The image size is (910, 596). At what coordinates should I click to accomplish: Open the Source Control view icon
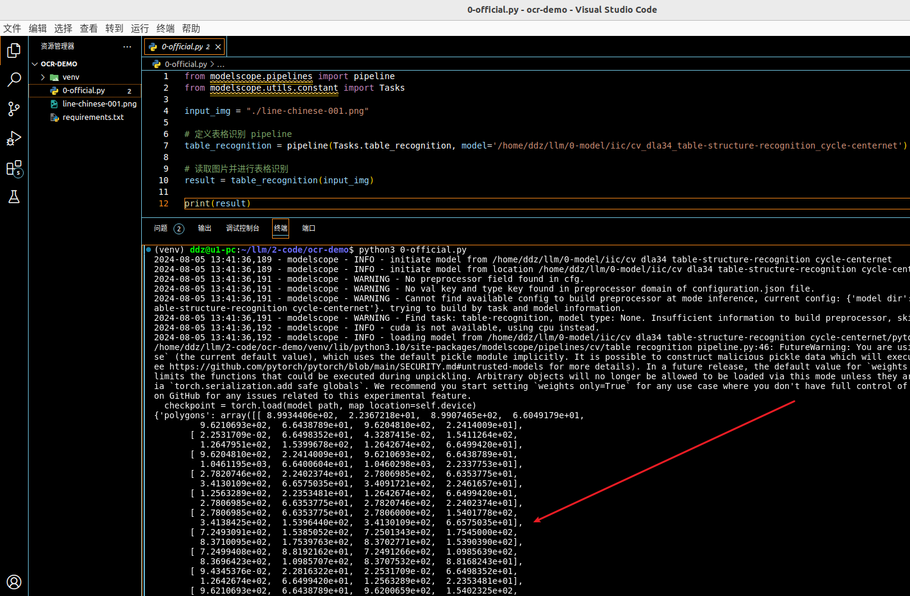[14, 109]
